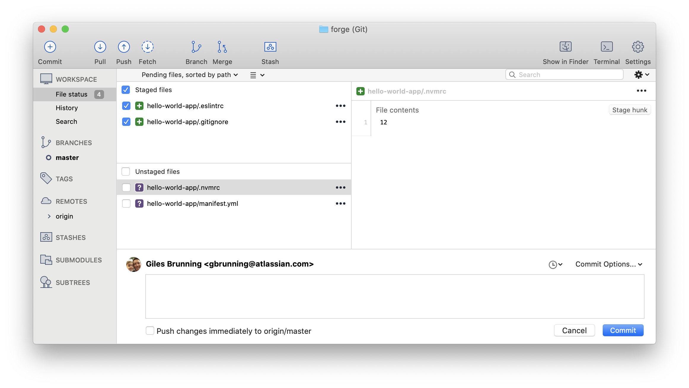The image size is (689, 388).
Task: Check the manifest.yml unstaged file checkbox
Action: pyautogui.click(x=126, y=203)
